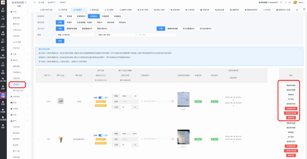Screen dimensions: 307x159
Task: Collapse the sidebar via breadcrumb fold icon
Action: coord(35,2)
